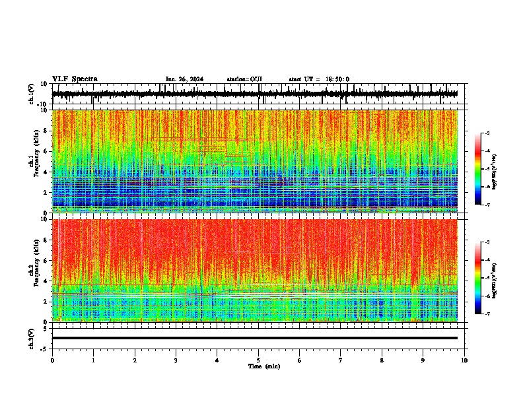Click the ch.1 waveform amplitude trace
Viewport: 523px width, 404px height.
(255, 94)
